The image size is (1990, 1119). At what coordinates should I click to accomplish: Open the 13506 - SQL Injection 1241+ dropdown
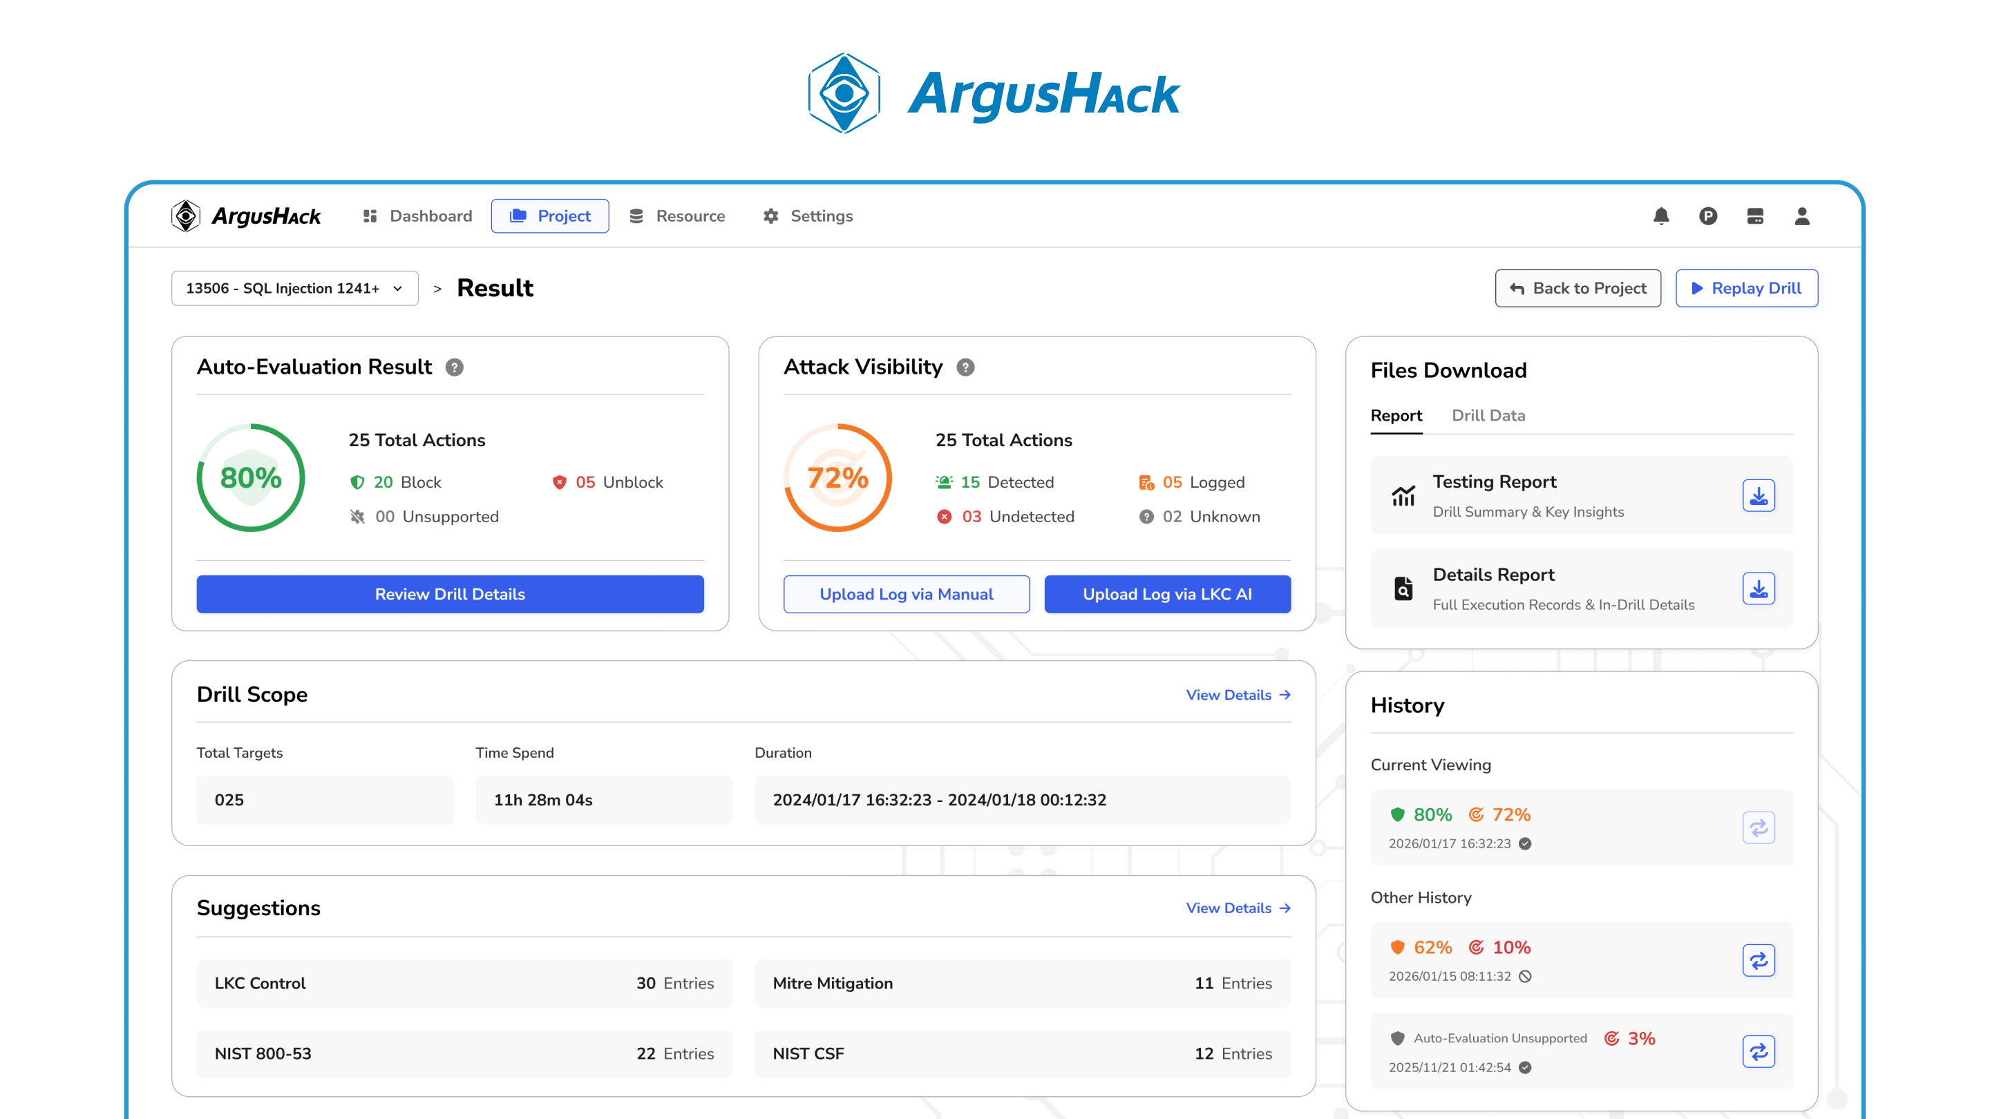pyautogui.click(x=294, y=288)
